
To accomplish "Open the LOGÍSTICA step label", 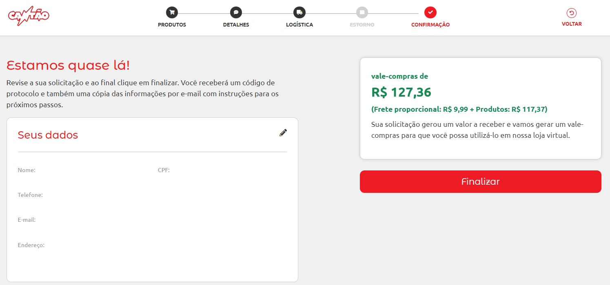I will pos(299,24).
